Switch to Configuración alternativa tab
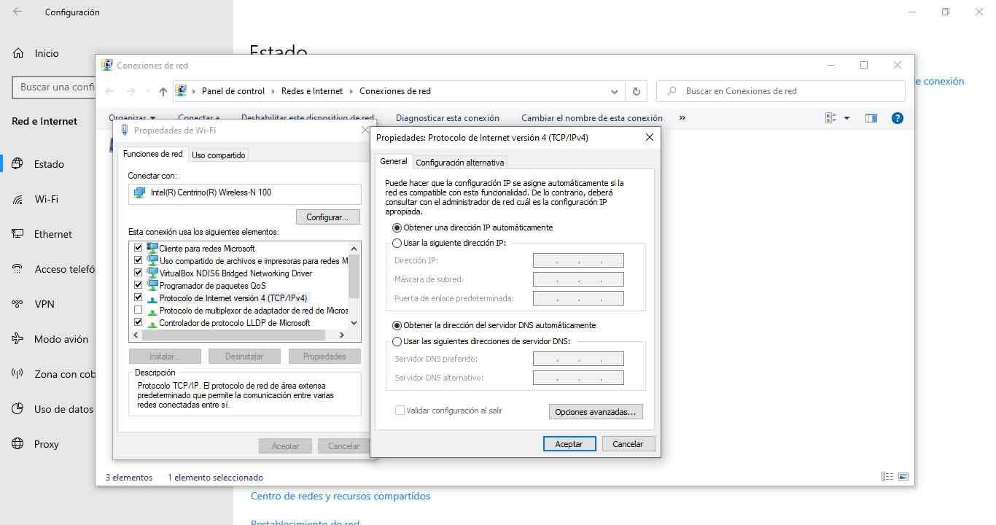This screenshot has width=996, height=525. click(x=459, y=163)
